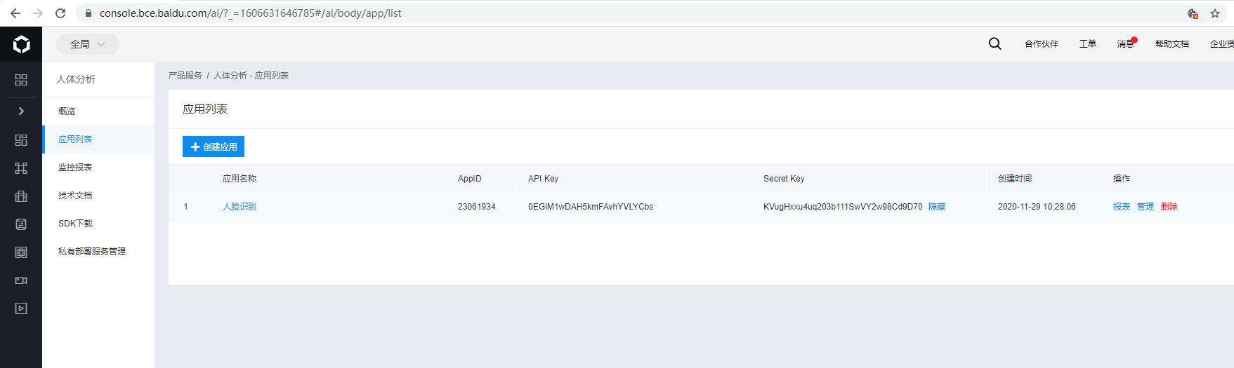This screenshot has width=1234, height=368.
Task: Select the database cylinder icon in the dark sidebar
Action: 21,224
